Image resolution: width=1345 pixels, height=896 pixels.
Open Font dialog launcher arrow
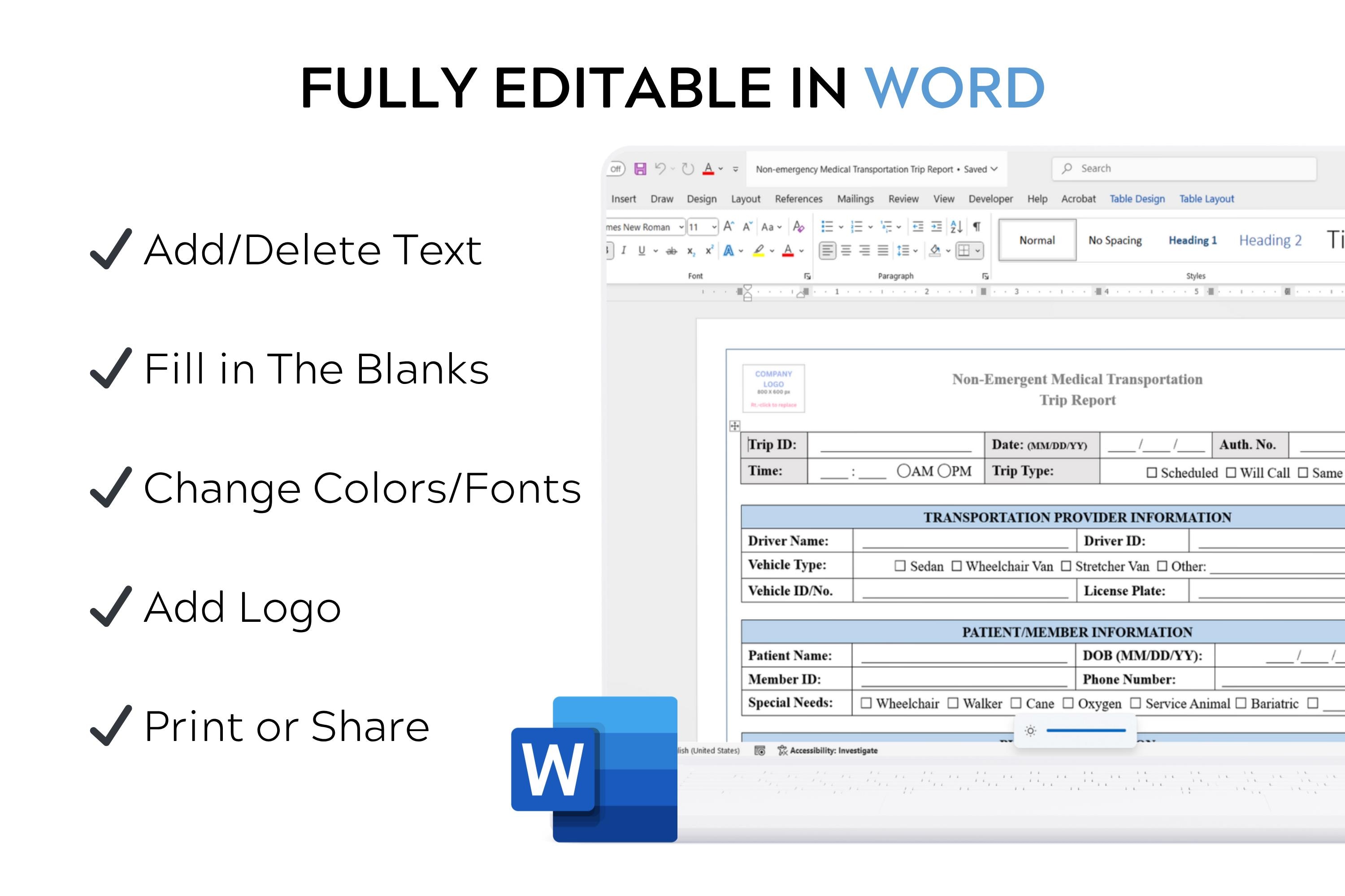(x=807, y=276)
